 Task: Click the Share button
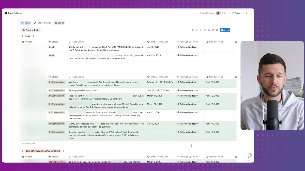tap(237, 13)
